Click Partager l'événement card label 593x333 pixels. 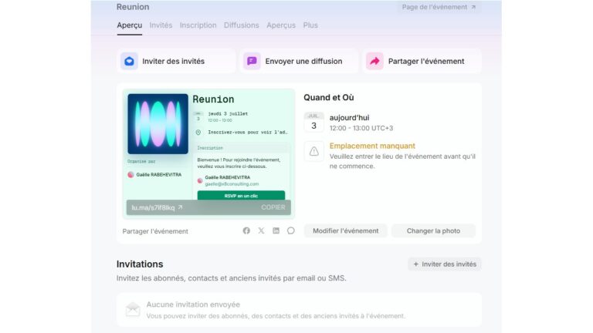(x=426, y=61)
